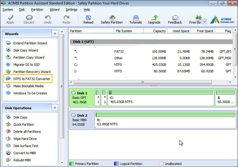Select the E: partition on Disk 2

point(165,120)
